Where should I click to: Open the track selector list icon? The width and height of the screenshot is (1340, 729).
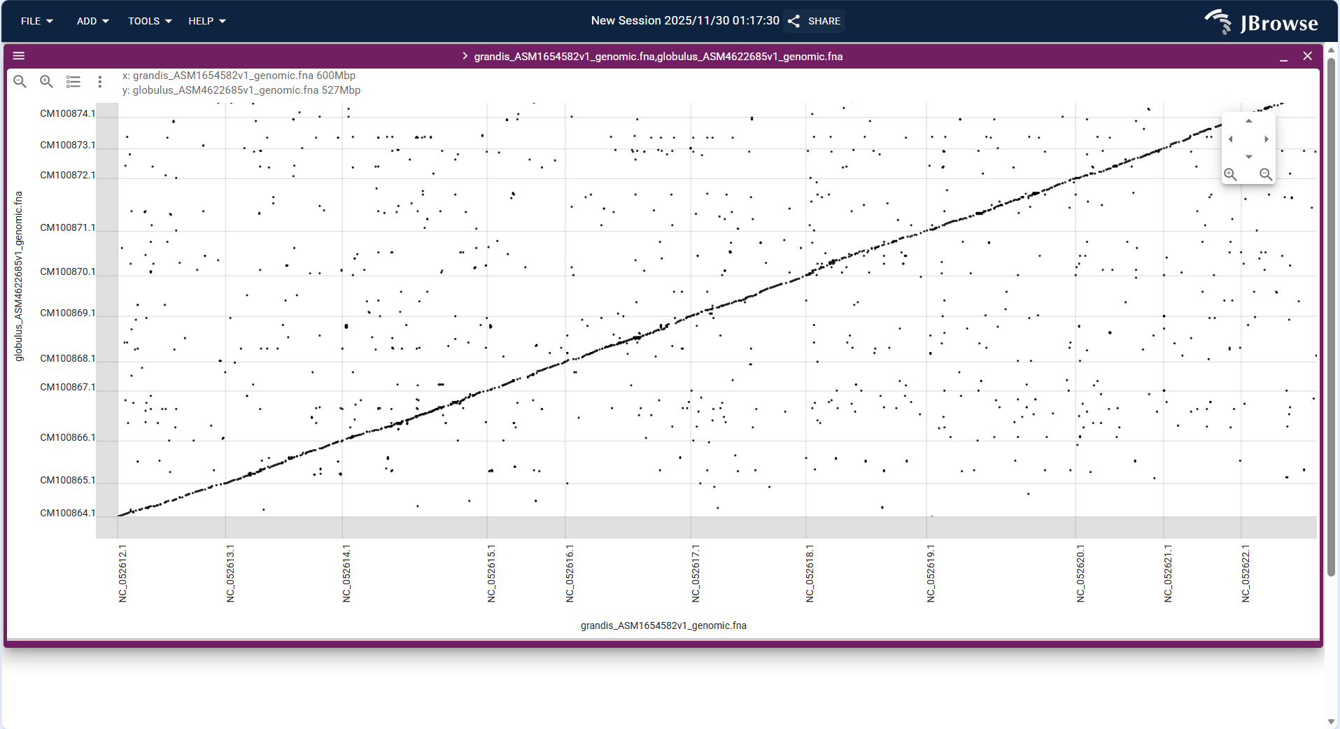[73, 81]
